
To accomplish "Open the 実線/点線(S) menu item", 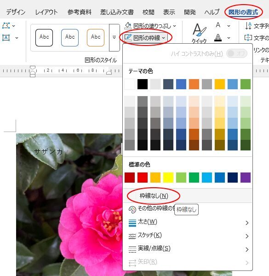I will click(188, 249).
